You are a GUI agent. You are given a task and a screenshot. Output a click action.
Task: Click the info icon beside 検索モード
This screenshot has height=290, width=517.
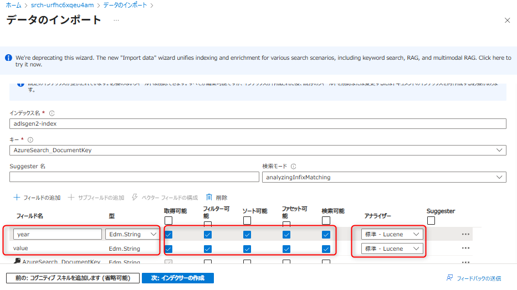[294, 167]
